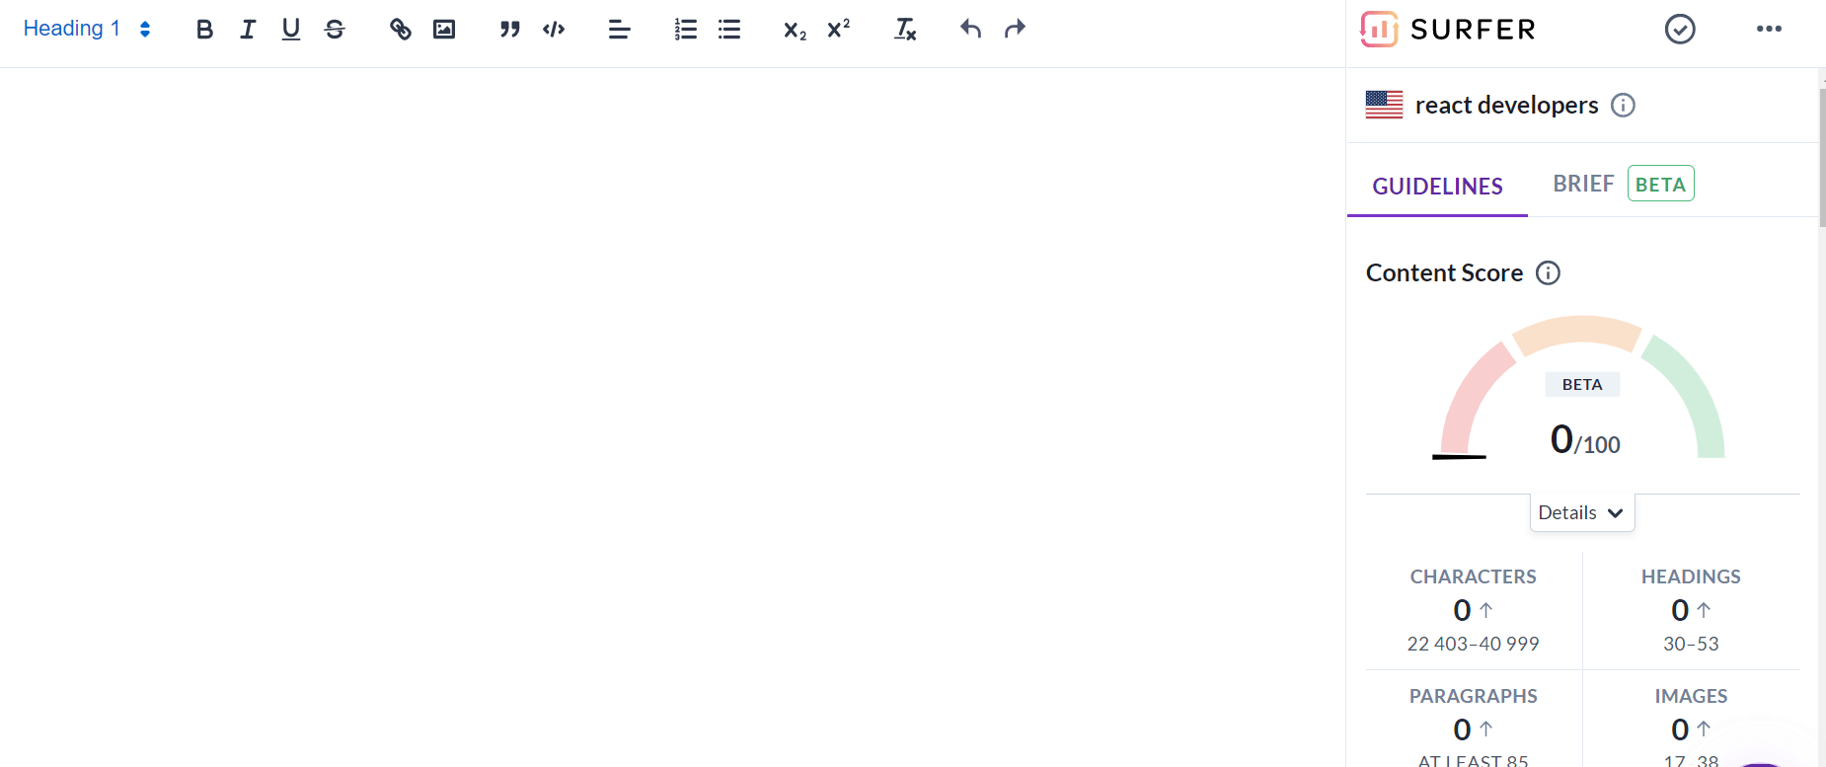Screen dimensions: 1826x767
Task: Click the SURFER brand name text
Action: (1473, 30)
